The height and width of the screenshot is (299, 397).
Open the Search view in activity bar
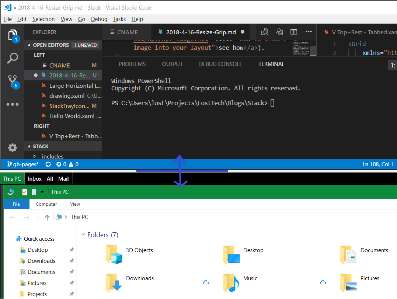click(x=13, y=58)
